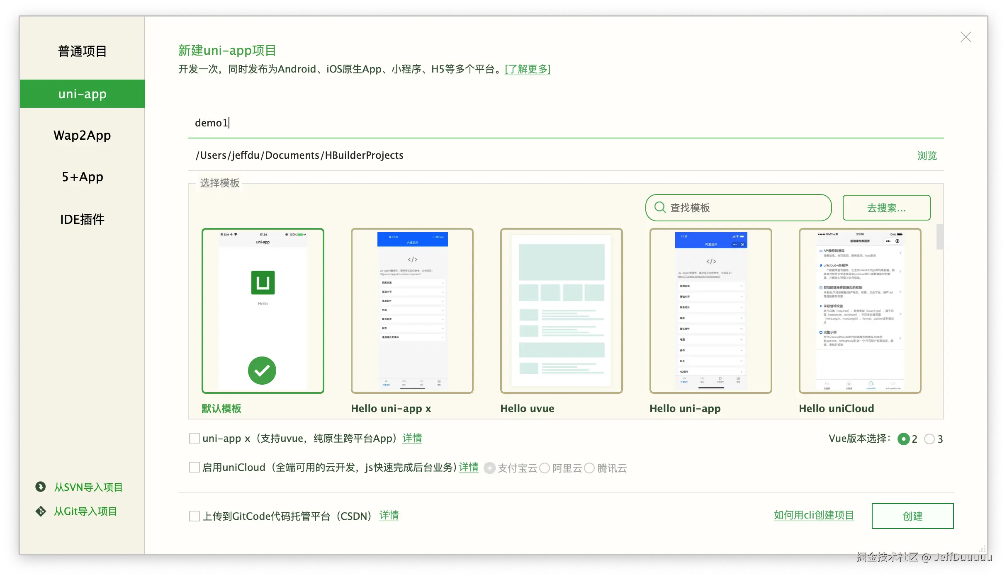The width and height of the screenshot is (1007, 577).
Task: Switch to the Wap2App tab
Action: click(82, 136)
